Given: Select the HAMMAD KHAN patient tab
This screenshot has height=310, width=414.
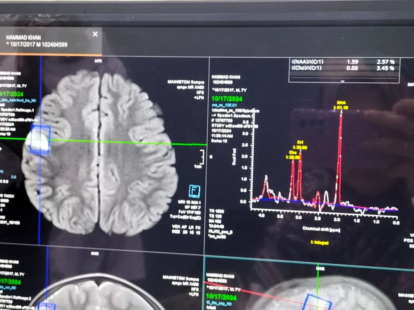Looking at the screenshot, I should (50, 41).
